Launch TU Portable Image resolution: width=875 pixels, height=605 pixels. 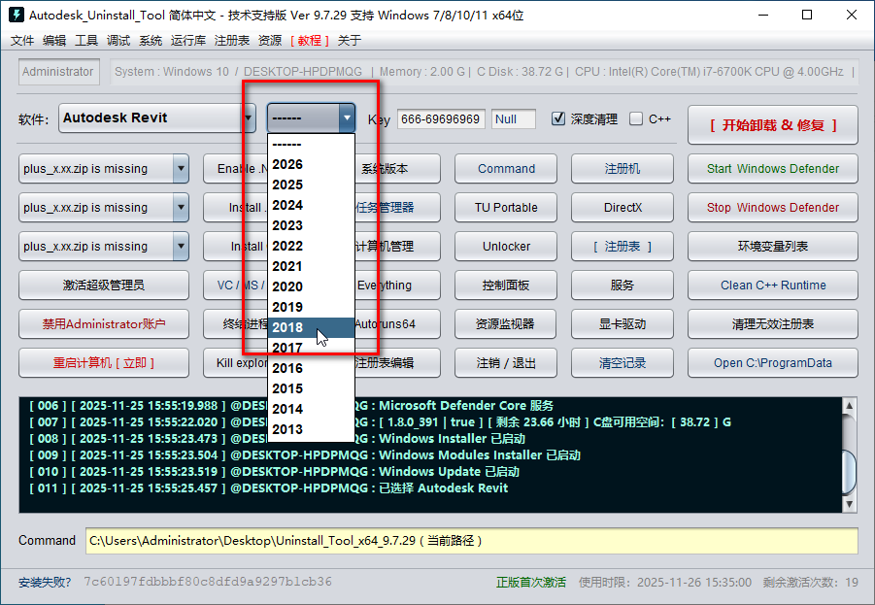506,208
